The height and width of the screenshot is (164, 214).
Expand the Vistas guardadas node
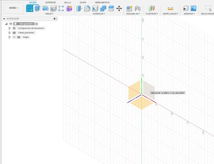[9, 33]
